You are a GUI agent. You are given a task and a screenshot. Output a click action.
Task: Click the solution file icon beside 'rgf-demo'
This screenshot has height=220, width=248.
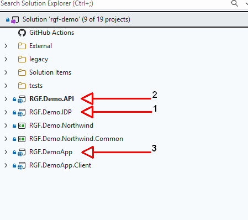[x=15, y=19]
